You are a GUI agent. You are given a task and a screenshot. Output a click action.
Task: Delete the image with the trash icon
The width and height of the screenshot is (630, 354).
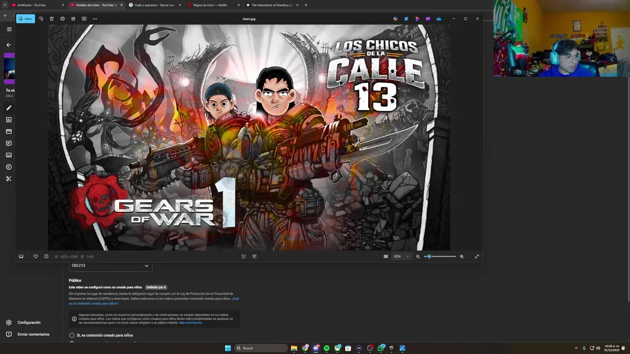[52, 19]
